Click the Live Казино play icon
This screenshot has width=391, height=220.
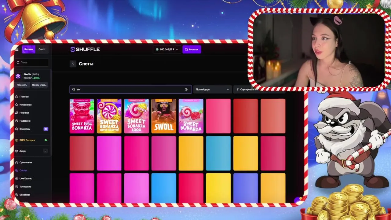16,178
